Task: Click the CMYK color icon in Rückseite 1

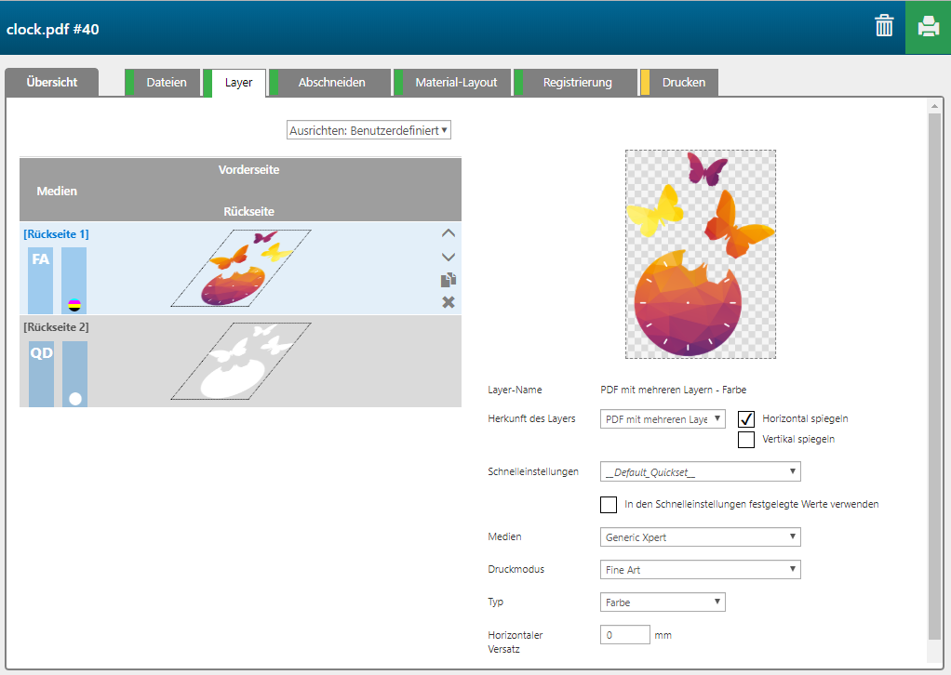Action: click(x=74, y=304)
